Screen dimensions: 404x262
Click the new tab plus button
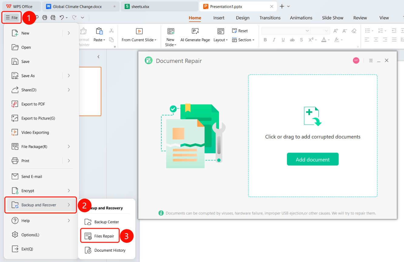coord(282,6)
